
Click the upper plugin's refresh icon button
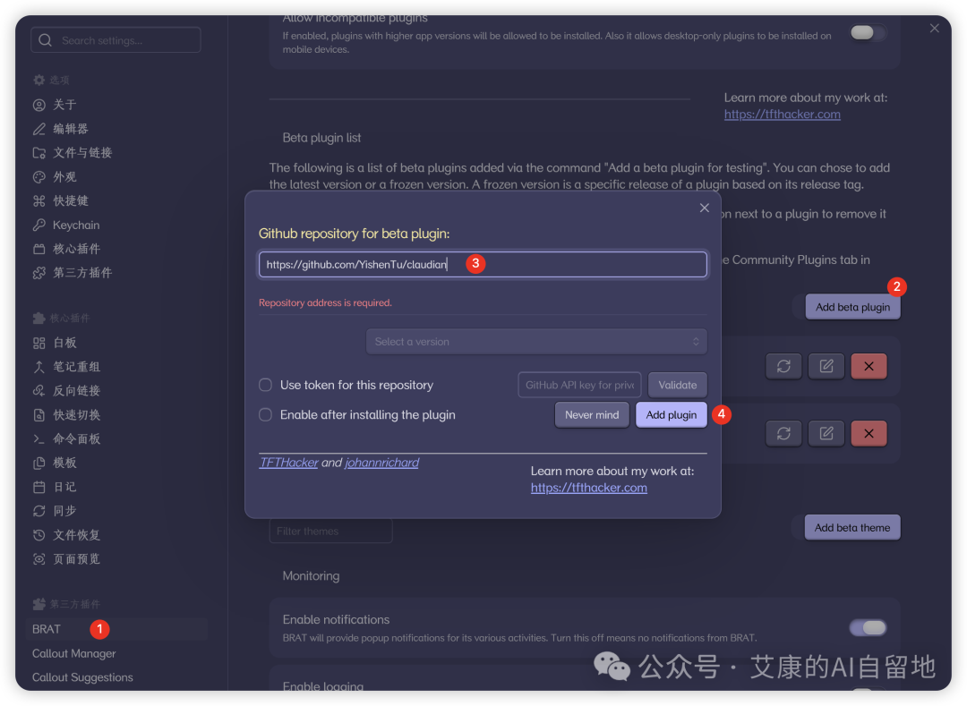[x=783, y=367]
